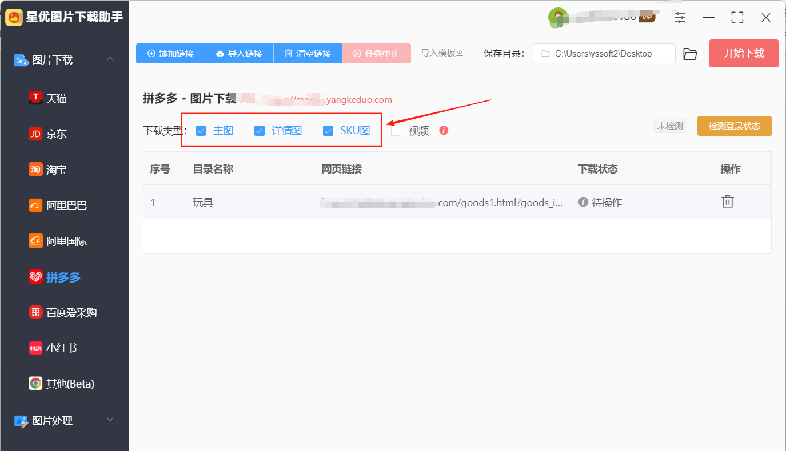Click the 淘宝 icon in sidebar

click(35, 170)
